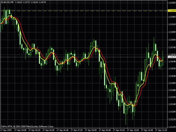The image size is (176, 132).
Task: Click the 1.31490 price axis label
Action: coord(172,83)
